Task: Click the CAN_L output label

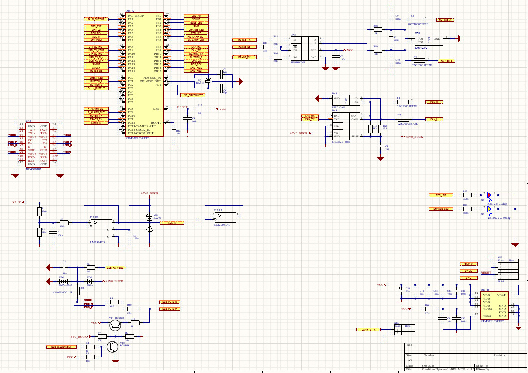Action: click(x=434, y=119)
